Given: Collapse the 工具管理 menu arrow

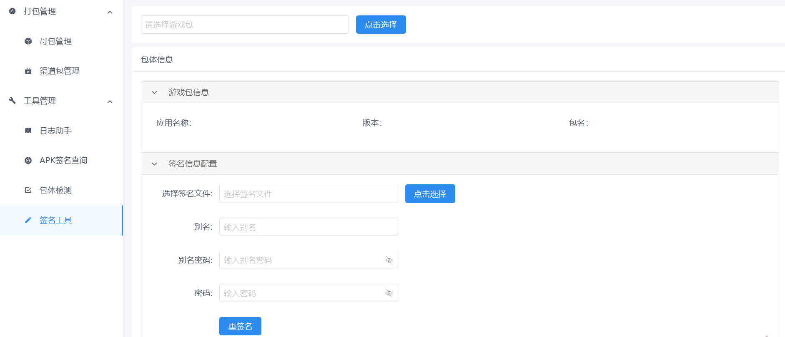Looking at the screenshot, I should [110, 102].
